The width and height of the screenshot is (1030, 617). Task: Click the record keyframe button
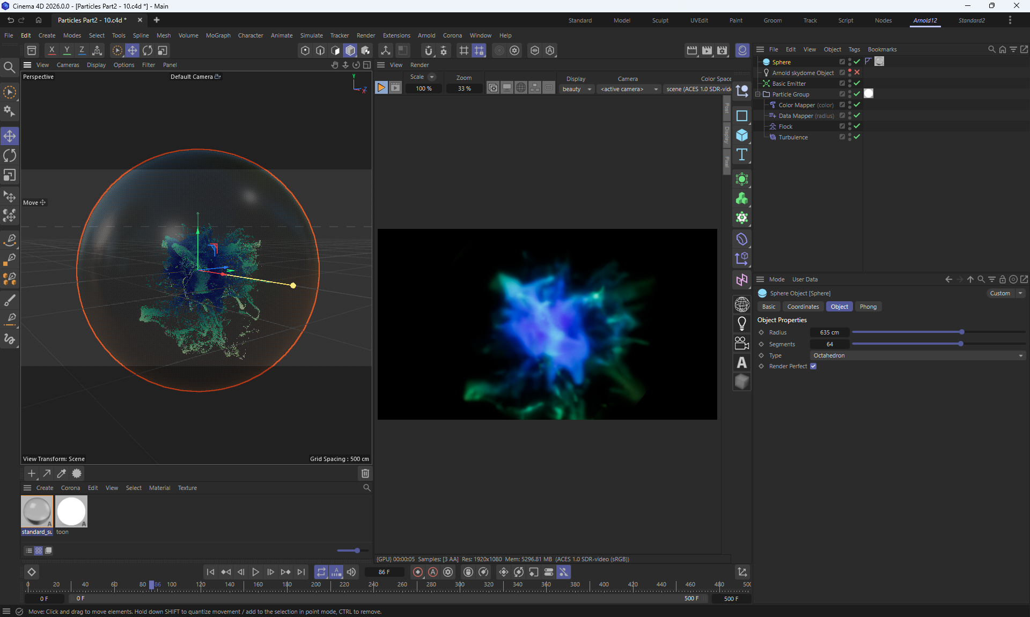coord(418,572)
